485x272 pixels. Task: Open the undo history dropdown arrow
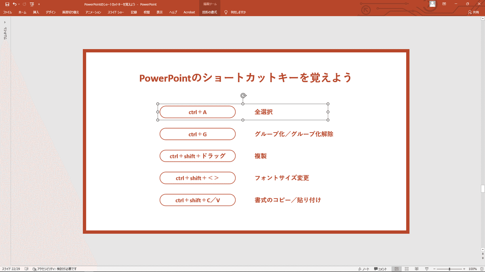[19, 4]
